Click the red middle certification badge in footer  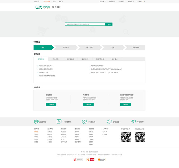pyautogui.click(x=90, y=160)
